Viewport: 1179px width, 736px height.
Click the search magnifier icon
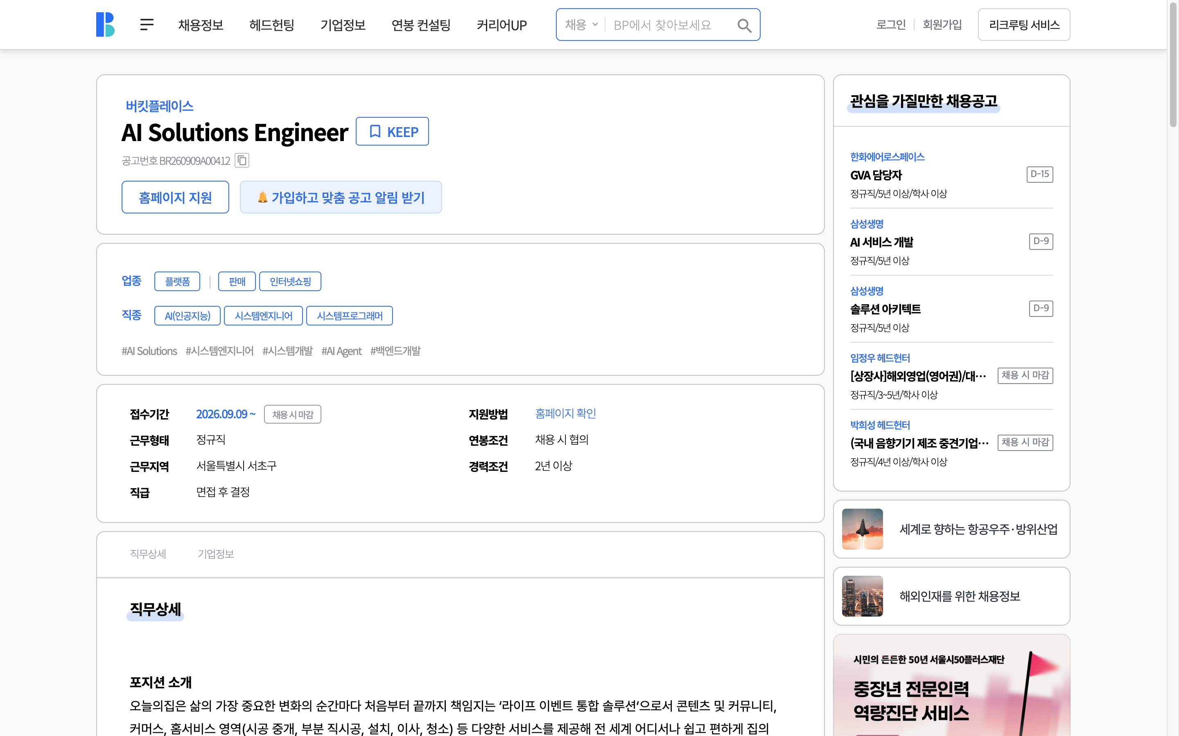744,25
